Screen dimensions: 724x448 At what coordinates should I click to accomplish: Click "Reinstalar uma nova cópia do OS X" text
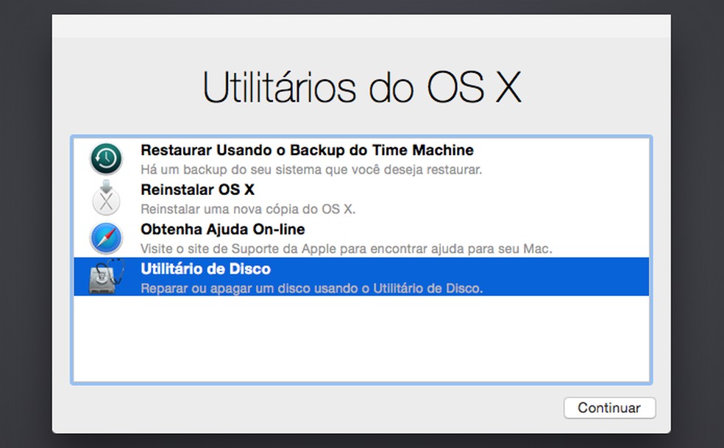(x=248, y=209)
